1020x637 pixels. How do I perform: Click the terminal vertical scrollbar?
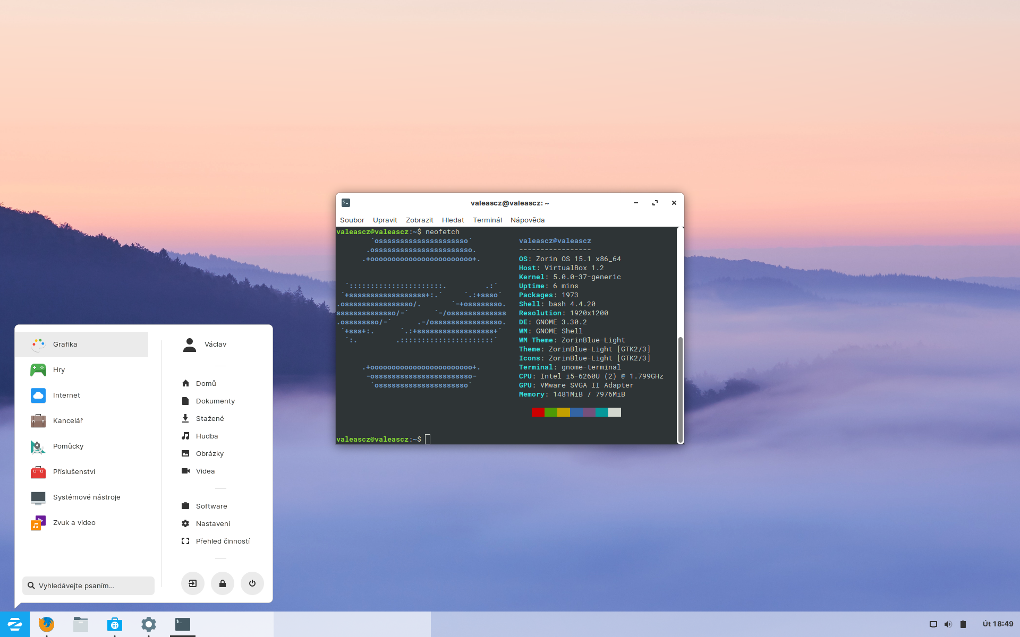(680, 389)
